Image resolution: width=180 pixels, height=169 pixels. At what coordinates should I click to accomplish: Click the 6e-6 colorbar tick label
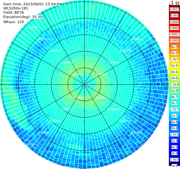[x=174, y=72]
